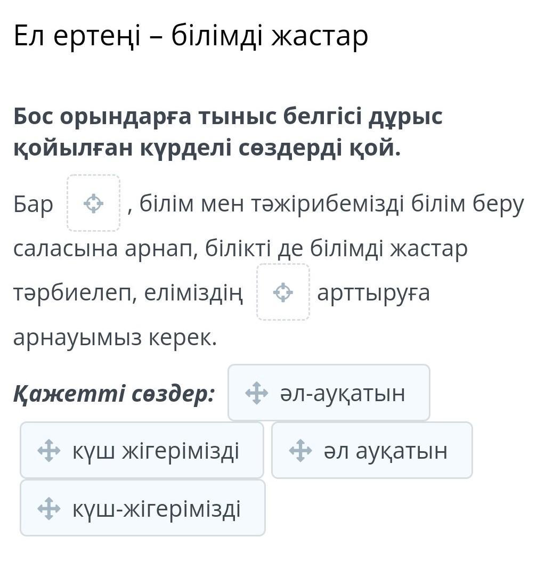
Task: Click the text 'тәрбиелеп, еліміздің' before the second blank
Action: [128, 294]
